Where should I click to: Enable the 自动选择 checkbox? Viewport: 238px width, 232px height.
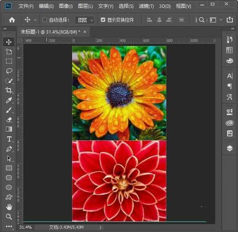point(44,20)
